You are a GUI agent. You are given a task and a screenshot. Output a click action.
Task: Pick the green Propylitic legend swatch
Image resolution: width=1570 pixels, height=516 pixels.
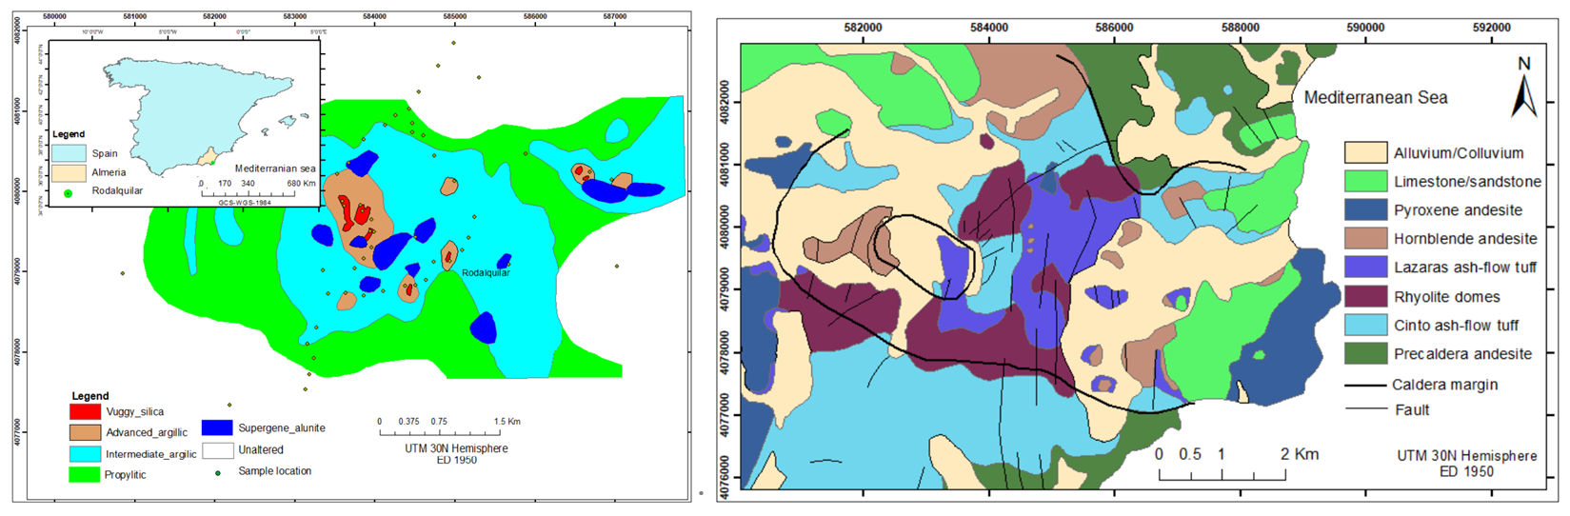pos(85,475)
